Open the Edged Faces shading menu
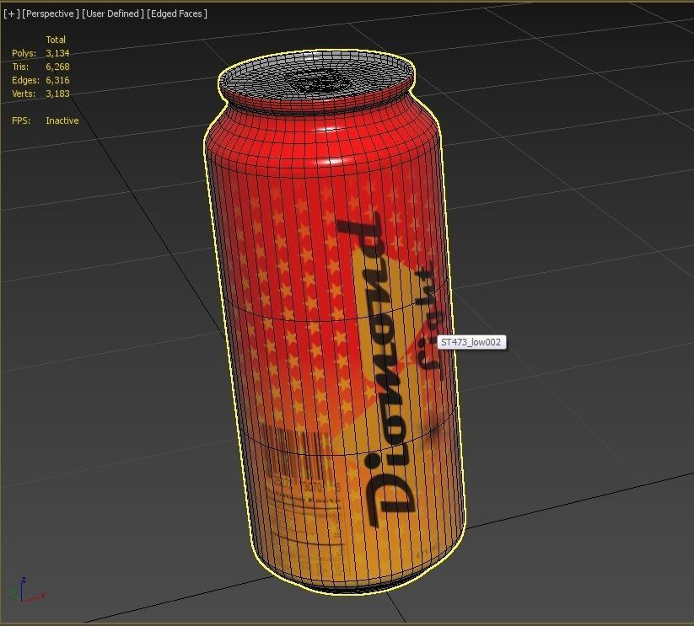Viewport: 694px width, 626px height. pyautogui.click(x=177, y=13)
